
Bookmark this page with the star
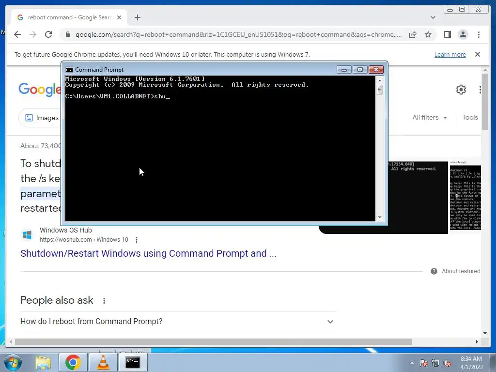[x=428, y=34]
